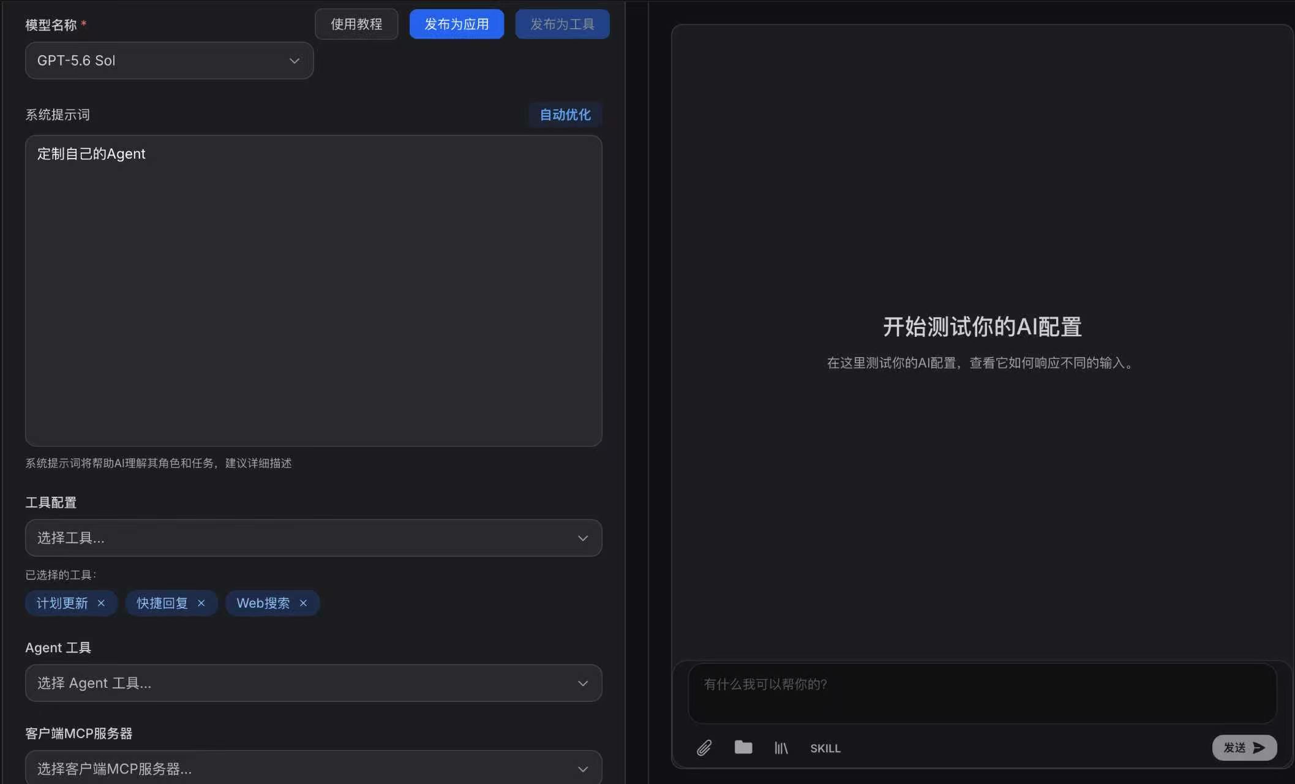Click the 客户端MCP服务器 heading
Image resolution: width=1295 pixels, height=784 pixels.
79,733
